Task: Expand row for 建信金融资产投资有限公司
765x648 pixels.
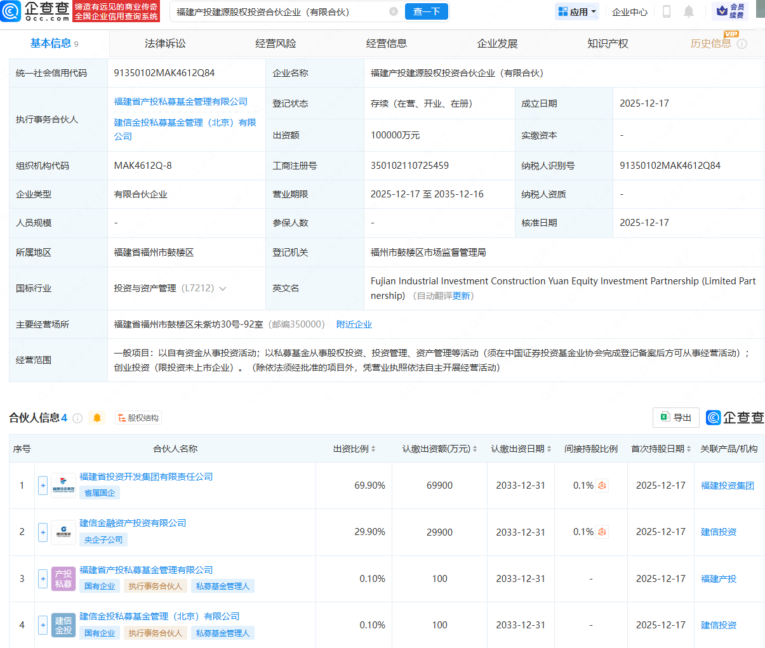Action: pos(43,532)
